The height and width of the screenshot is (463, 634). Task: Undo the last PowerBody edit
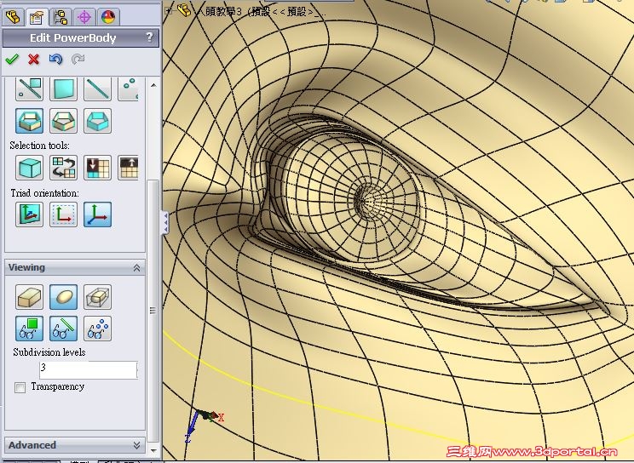click(55, 60)
